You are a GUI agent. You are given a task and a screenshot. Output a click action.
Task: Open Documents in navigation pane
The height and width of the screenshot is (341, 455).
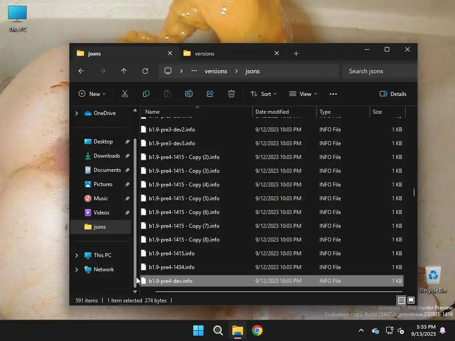[x=107, y=170]
